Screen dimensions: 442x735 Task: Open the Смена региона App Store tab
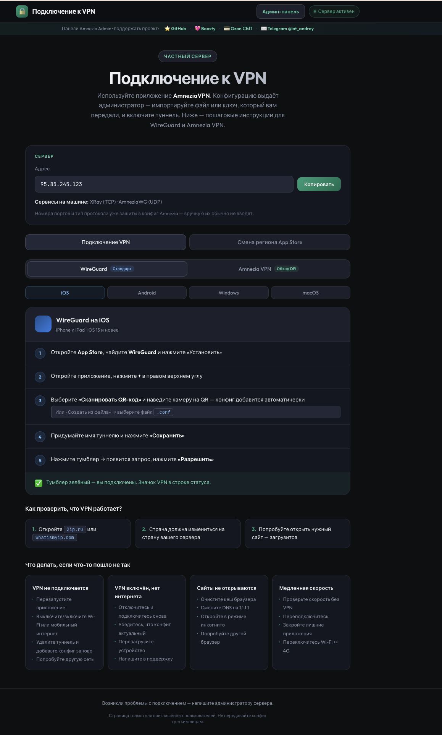click(270, 242)
